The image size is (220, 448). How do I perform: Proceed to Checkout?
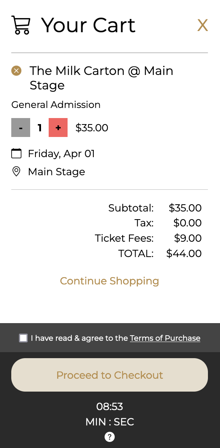coord(109,375)
